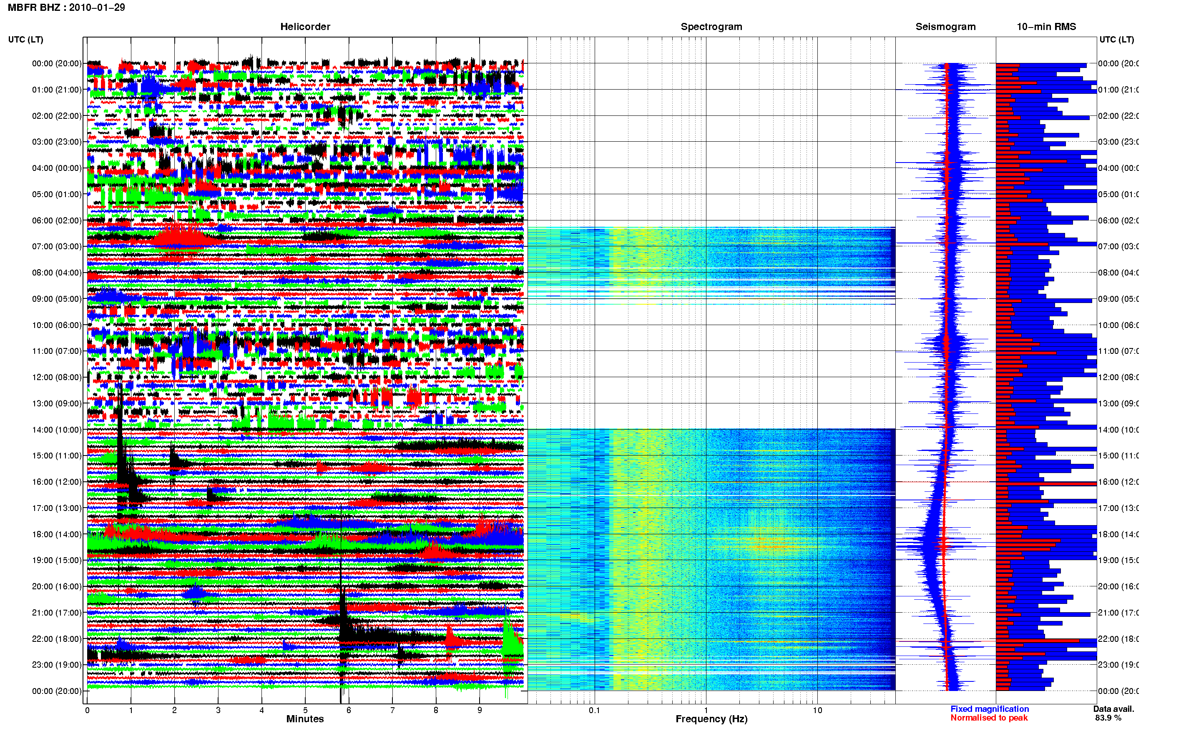Click the right-side time label '22:00 (18:'

coord(1118,638)
